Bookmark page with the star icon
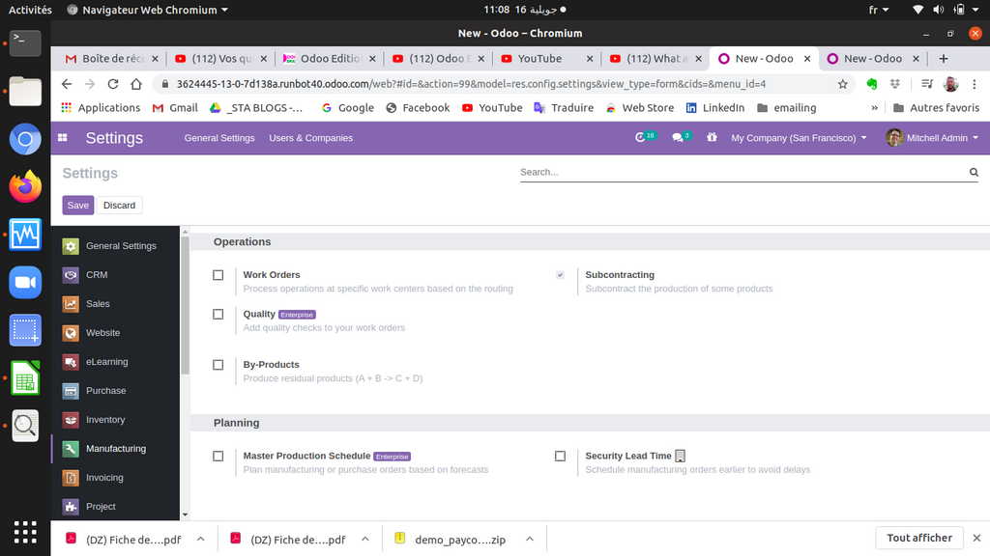The image size is (990, 556). [843, 84]
